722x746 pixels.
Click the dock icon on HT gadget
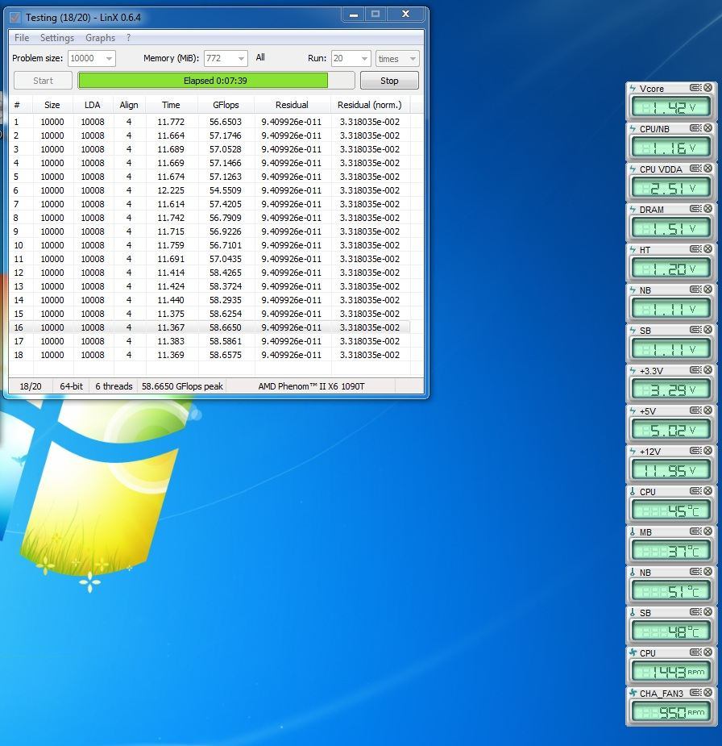[x=696, y=249]
